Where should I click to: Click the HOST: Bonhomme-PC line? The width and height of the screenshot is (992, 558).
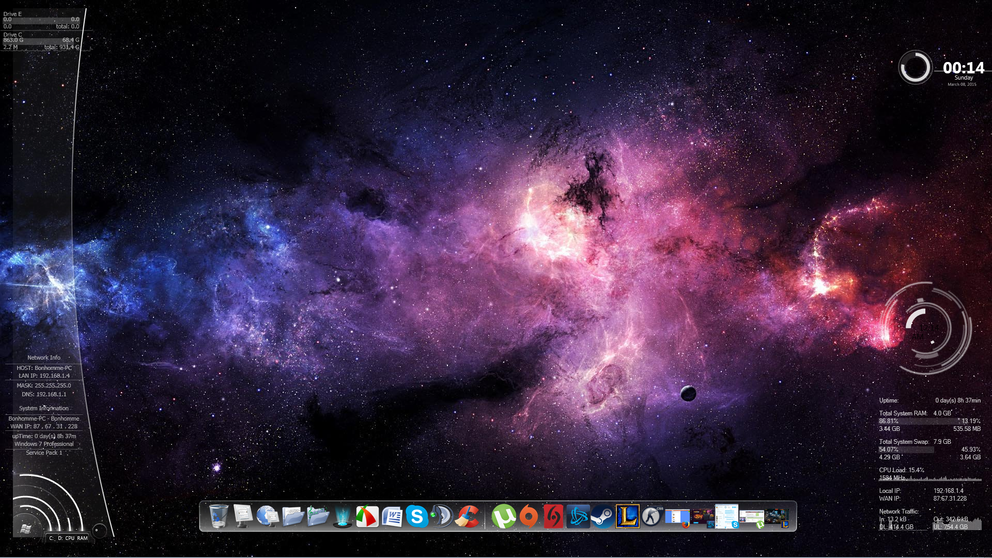click(x=44, y=368)
